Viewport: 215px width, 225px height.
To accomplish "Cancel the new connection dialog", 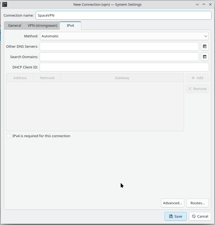I will [200, 216].
